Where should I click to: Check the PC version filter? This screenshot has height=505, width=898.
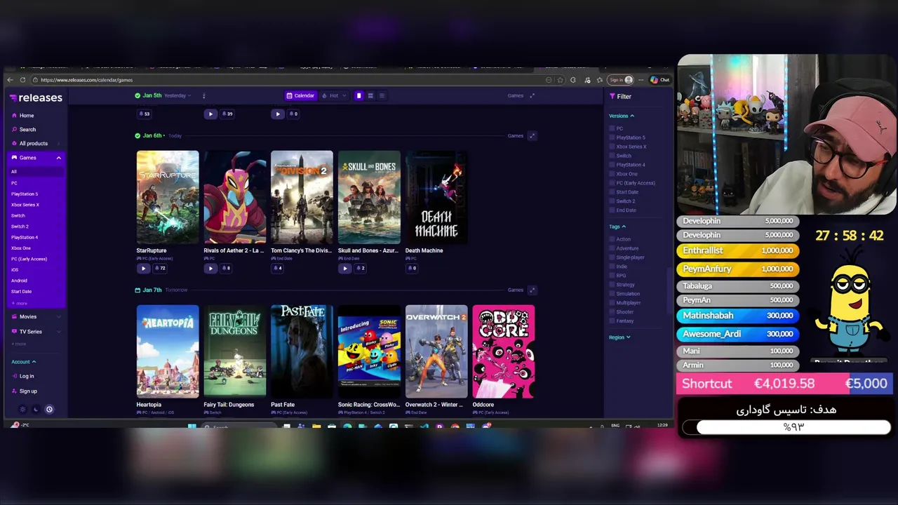click(612, 128)
